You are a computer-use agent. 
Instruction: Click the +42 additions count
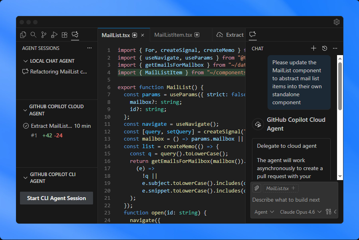[47, 135]
